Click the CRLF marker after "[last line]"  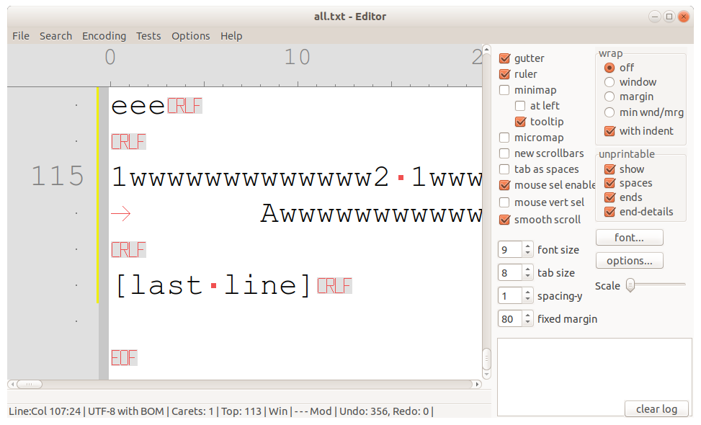pyautogui.click(x=334, y=285)
